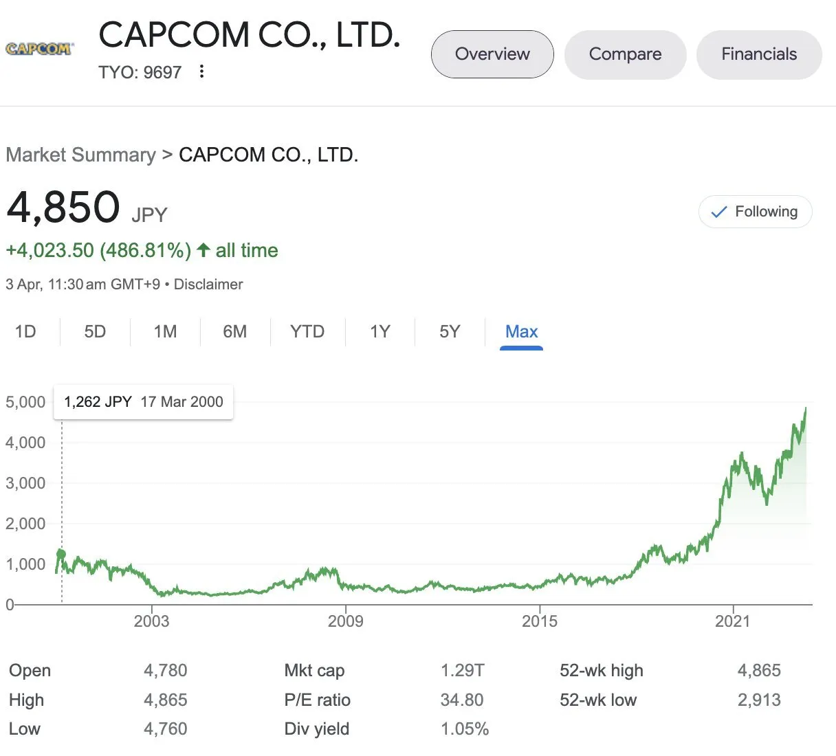Open the Compare section
Screen dimensions: 836x756
[625, 54]
